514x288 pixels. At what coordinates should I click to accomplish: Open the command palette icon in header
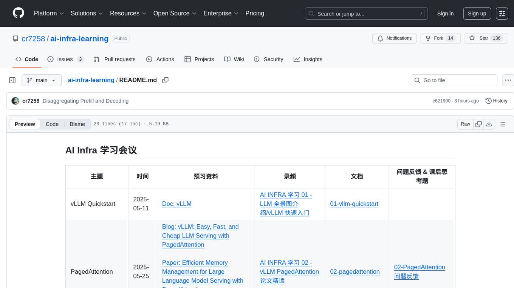point(502,13)
